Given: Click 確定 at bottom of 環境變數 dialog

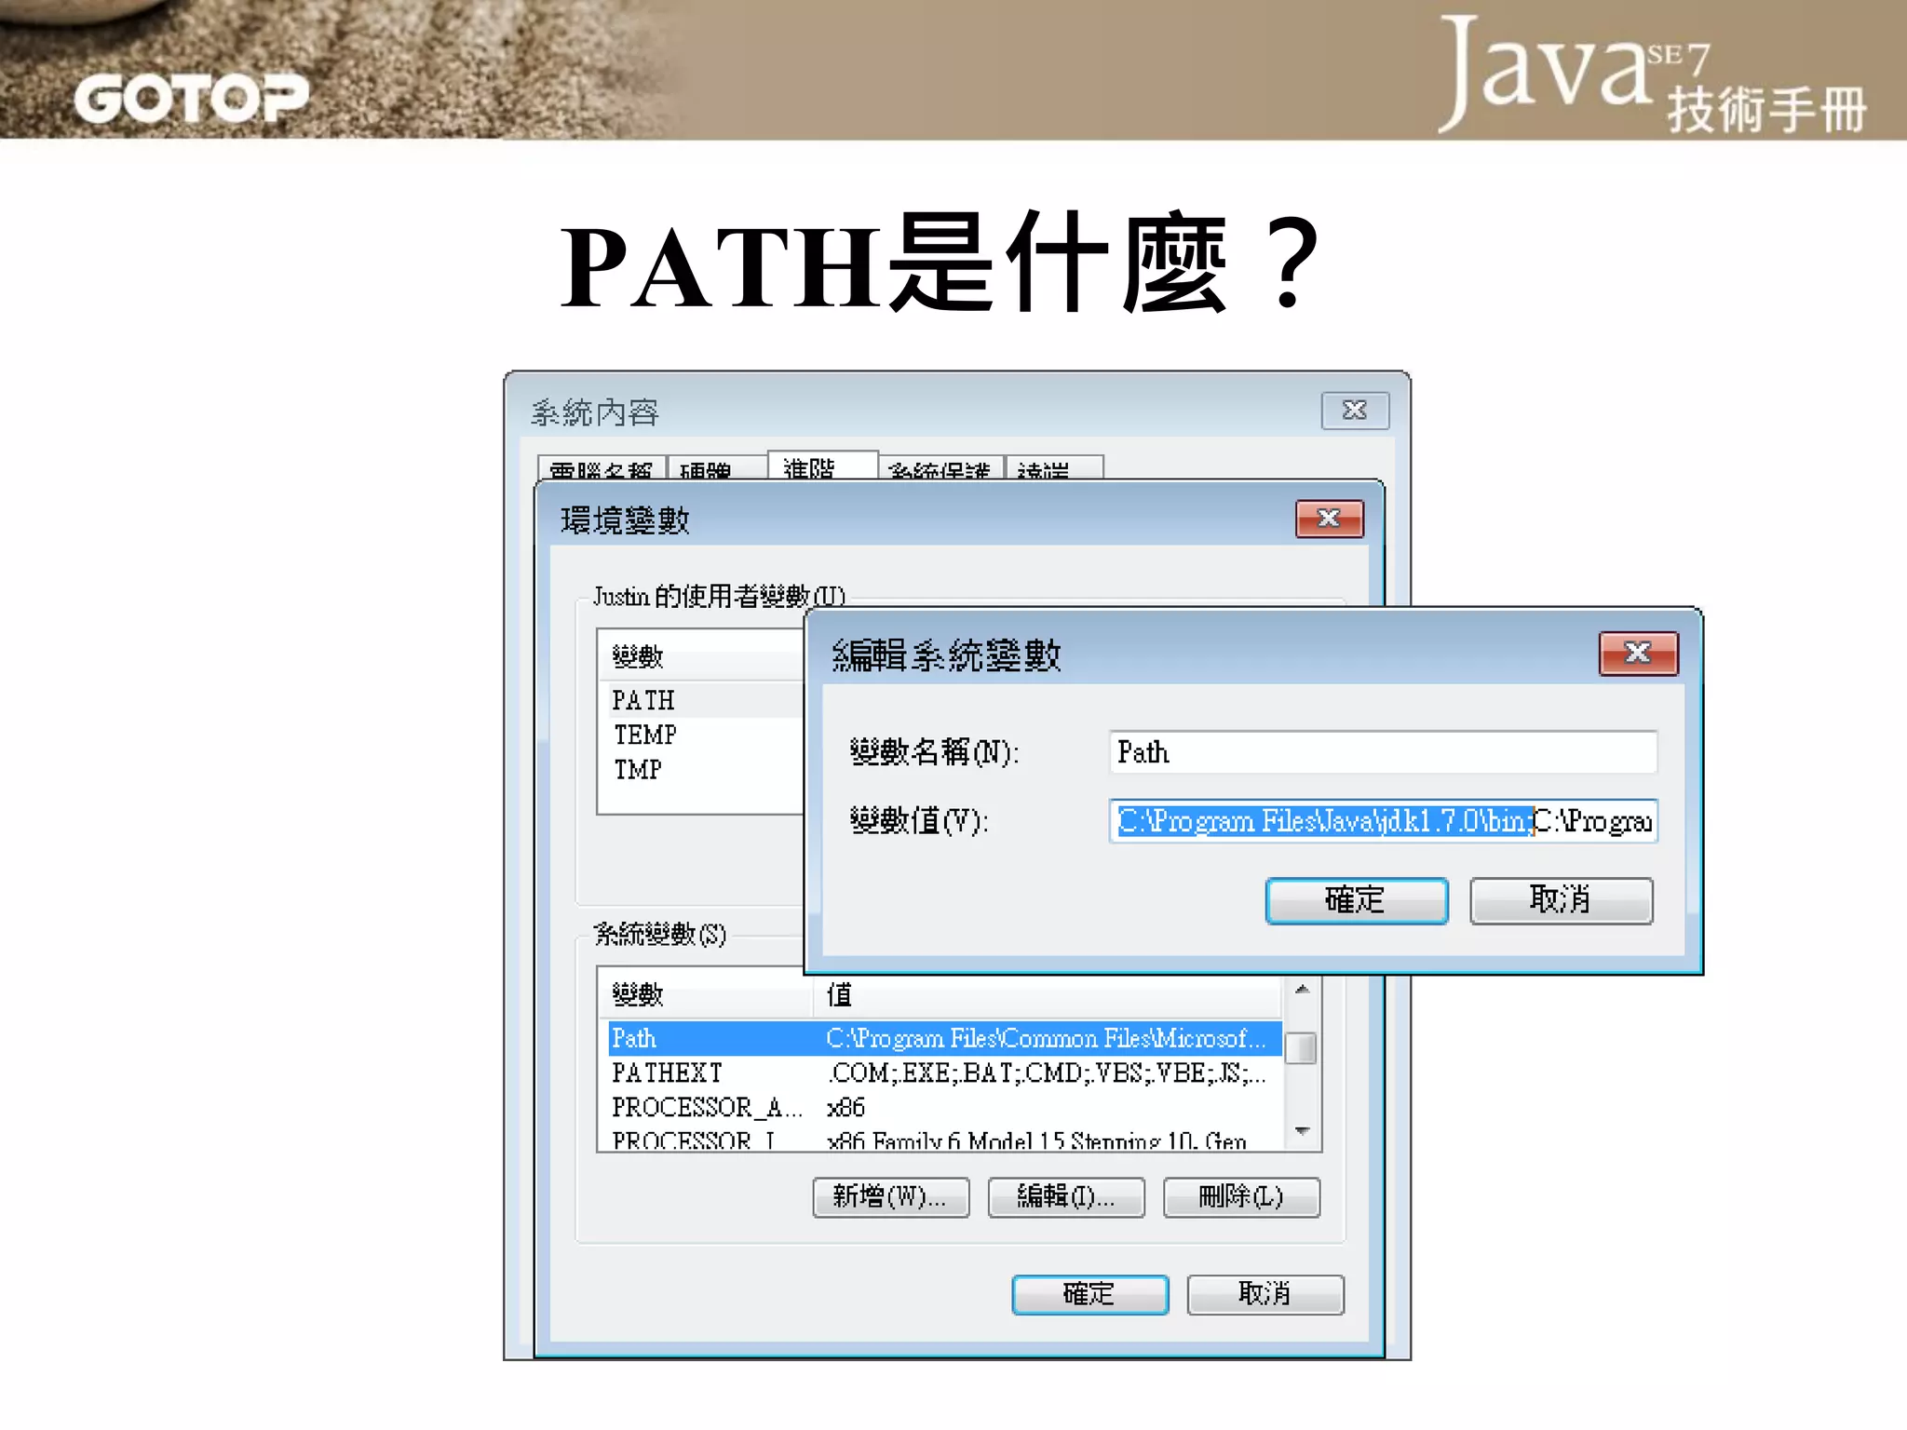Looking at the screenshot, I should pyautogui.click(x=1089, y=1294).
